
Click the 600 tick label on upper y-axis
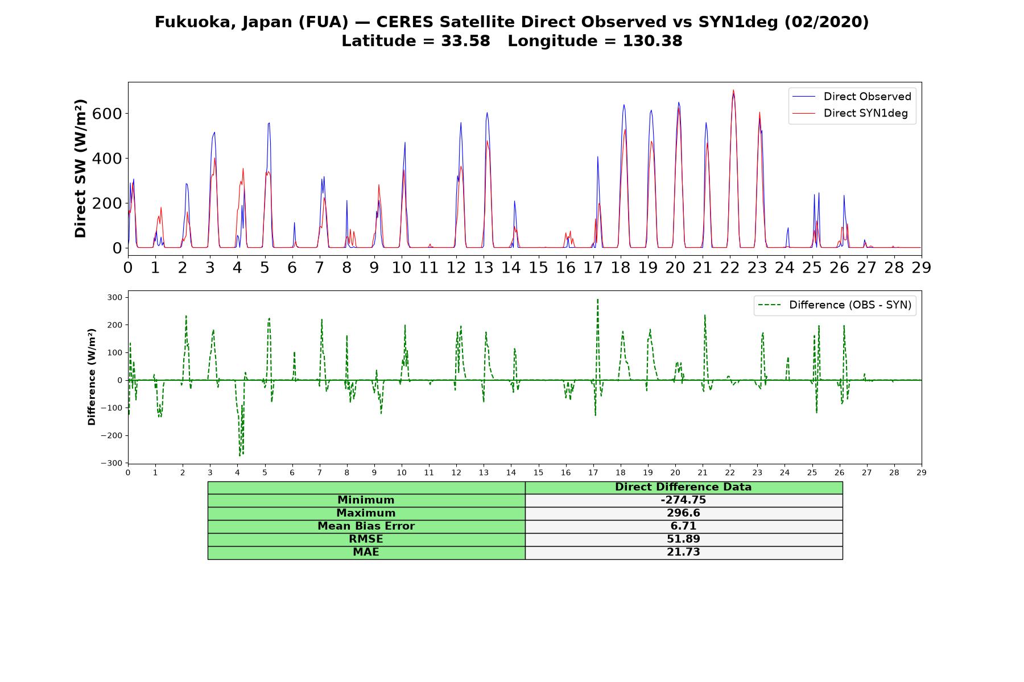click(x=107, y=114)
